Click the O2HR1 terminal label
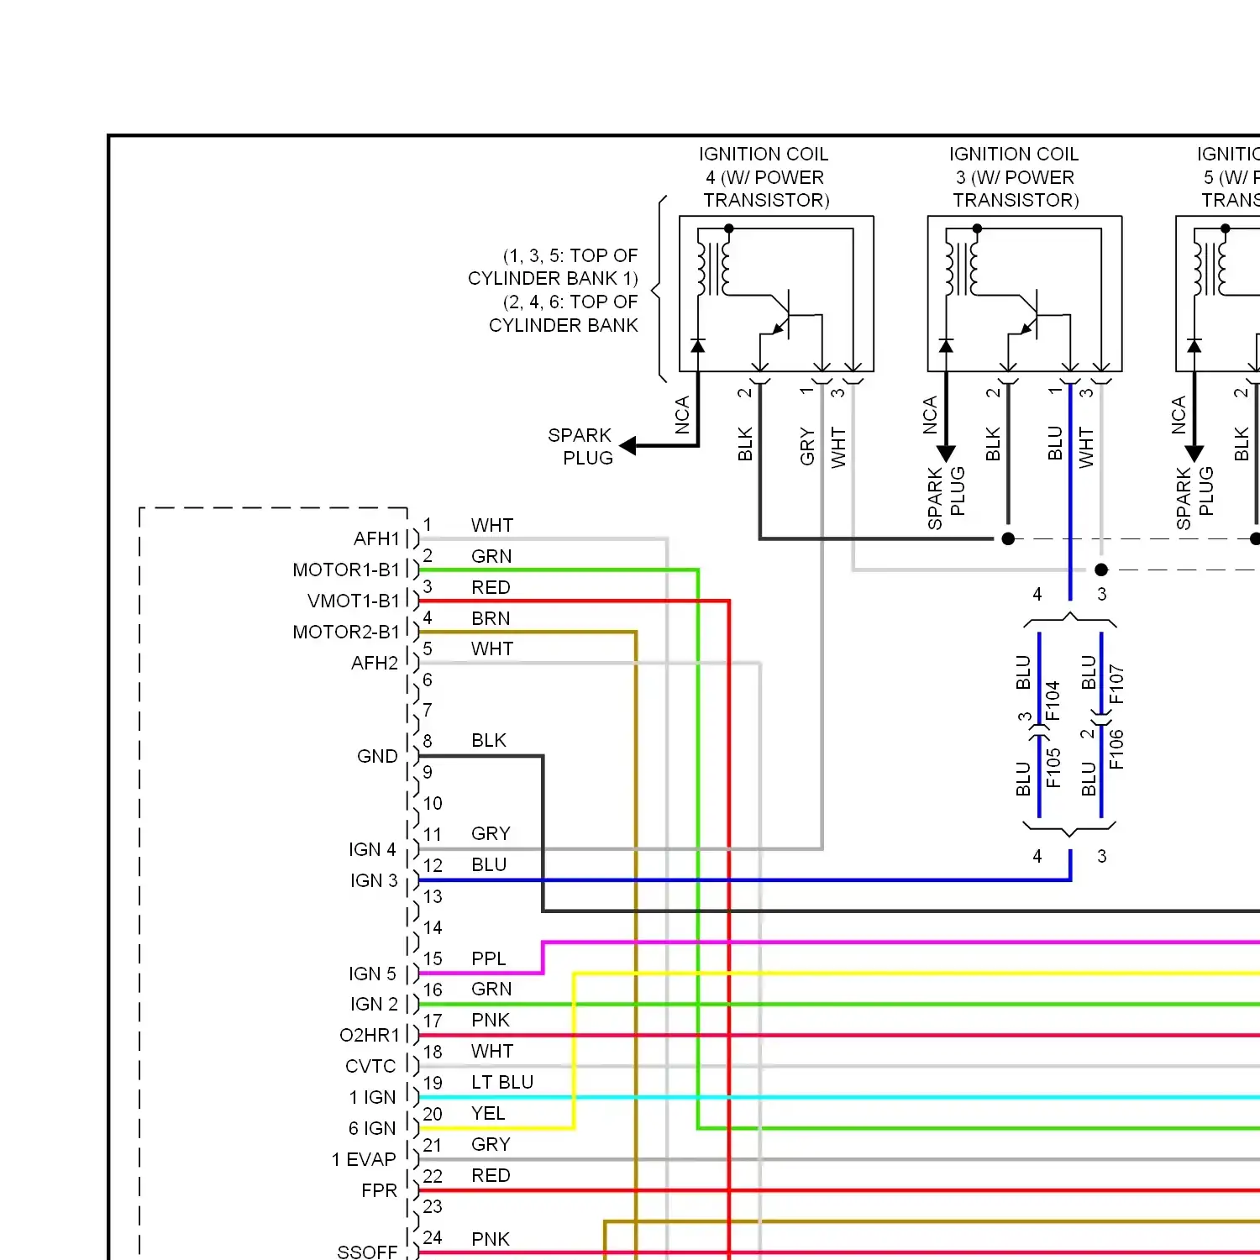 click(370, 1035)
